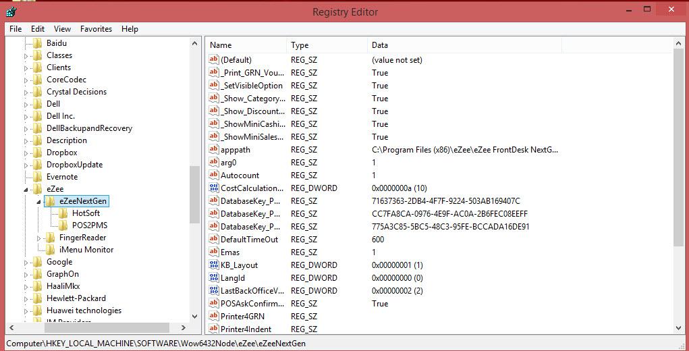Click the string icon of Printer4GRN value
Image resolution: width=689 pixels, height=351 pixels.
[x=214, y=316]
